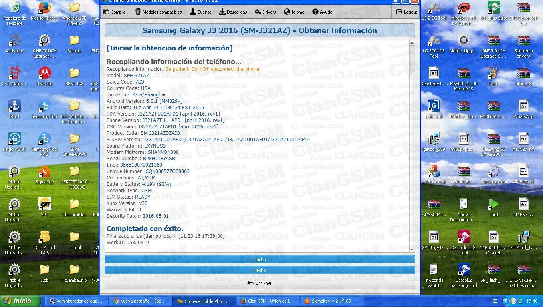This screenshot has width=543, height=307.
Task: Launch RSD Lite Motorola shortcut
Action: coord(44,76)
